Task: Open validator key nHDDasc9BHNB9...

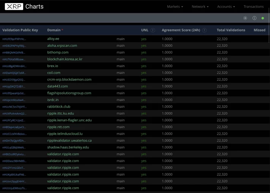Action: (14, 161)
